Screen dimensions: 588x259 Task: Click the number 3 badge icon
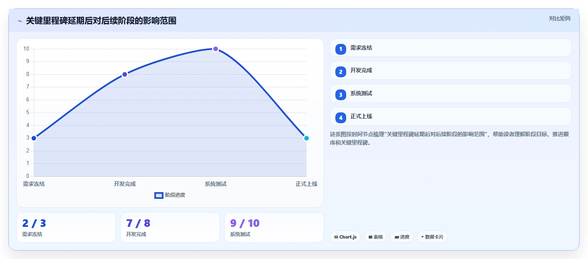[341, 95]
